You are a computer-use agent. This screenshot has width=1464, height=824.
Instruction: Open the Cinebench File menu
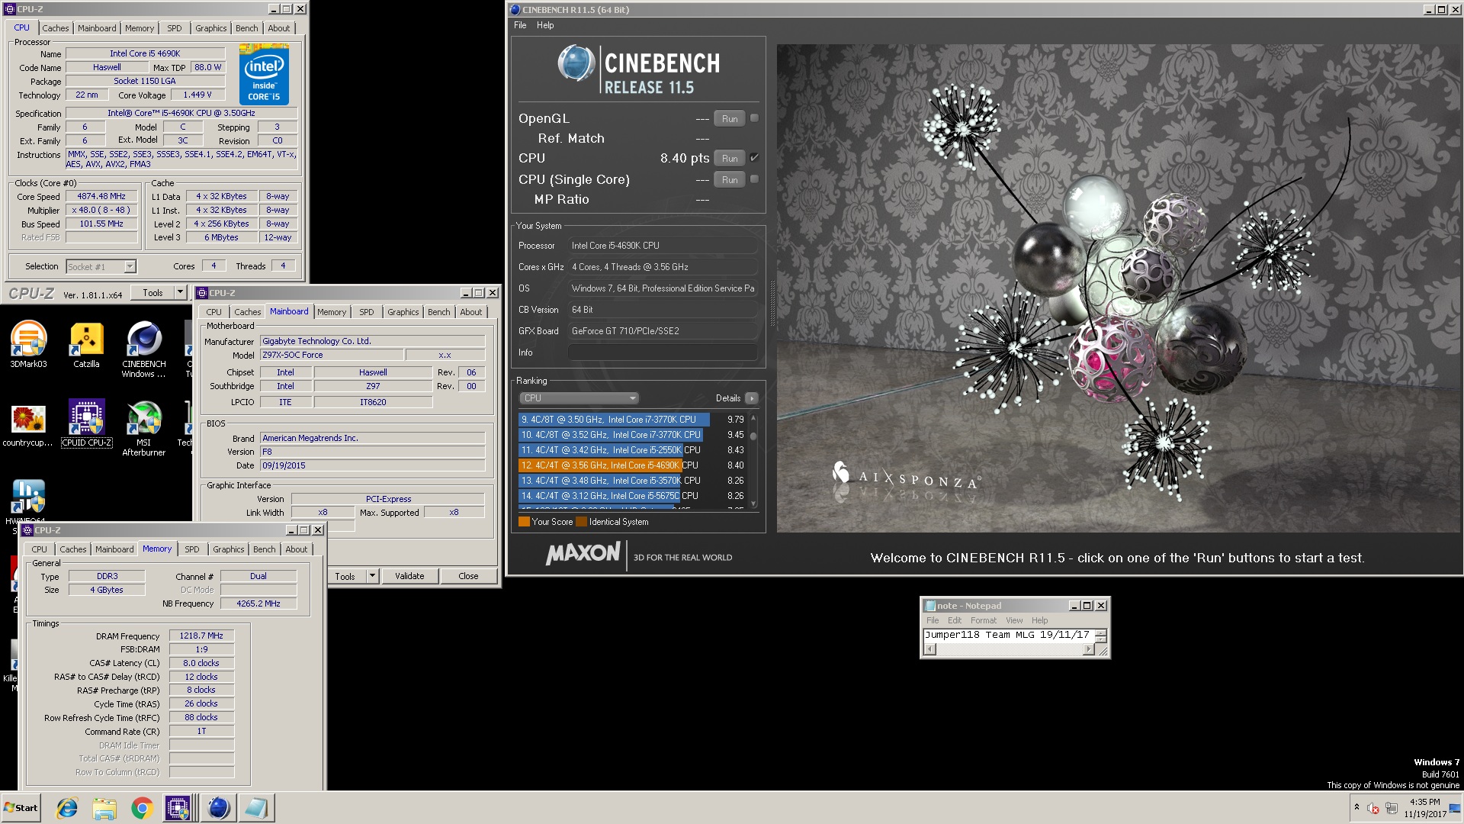[520, 25]
